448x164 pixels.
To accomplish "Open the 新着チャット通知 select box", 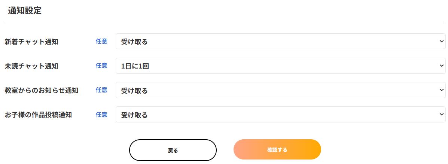I will pos(277,42).
